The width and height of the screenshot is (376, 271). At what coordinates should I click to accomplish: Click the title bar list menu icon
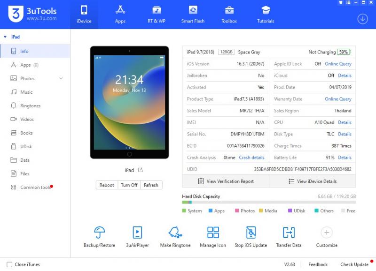(x=348, y=2)
